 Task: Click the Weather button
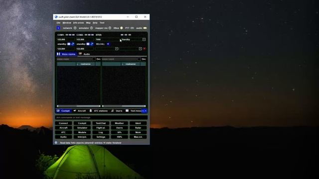point(120,123)
